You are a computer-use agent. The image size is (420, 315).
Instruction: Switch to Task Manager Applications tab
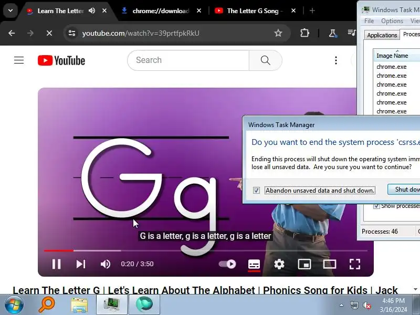382,35
